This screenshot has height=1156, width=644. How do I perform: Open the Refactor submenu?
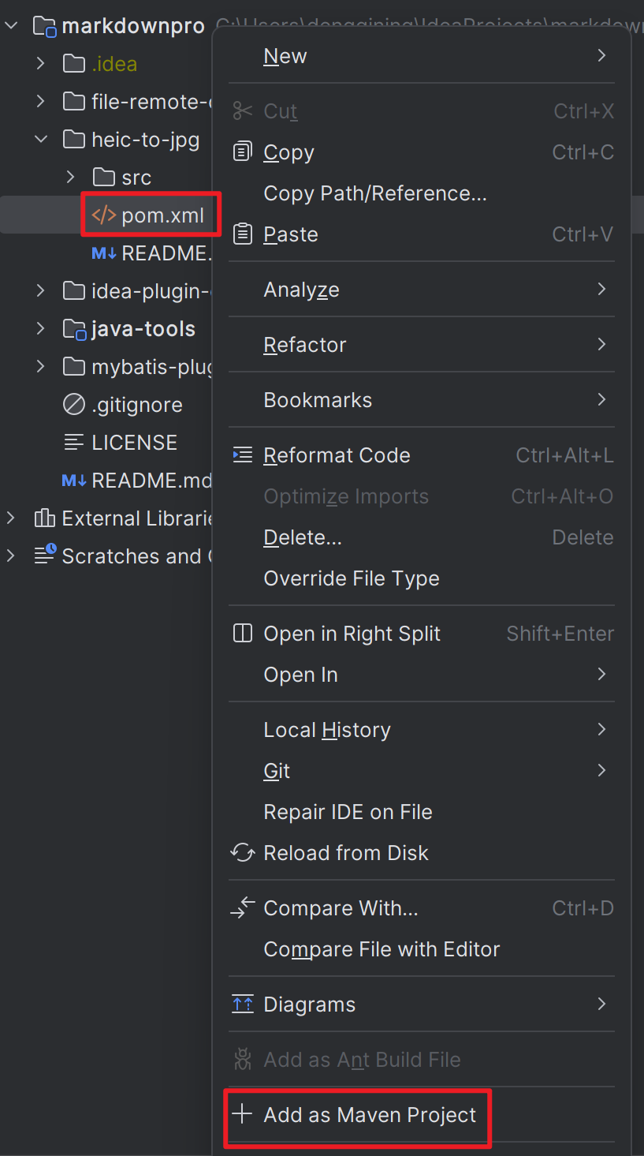click(305, 345)
